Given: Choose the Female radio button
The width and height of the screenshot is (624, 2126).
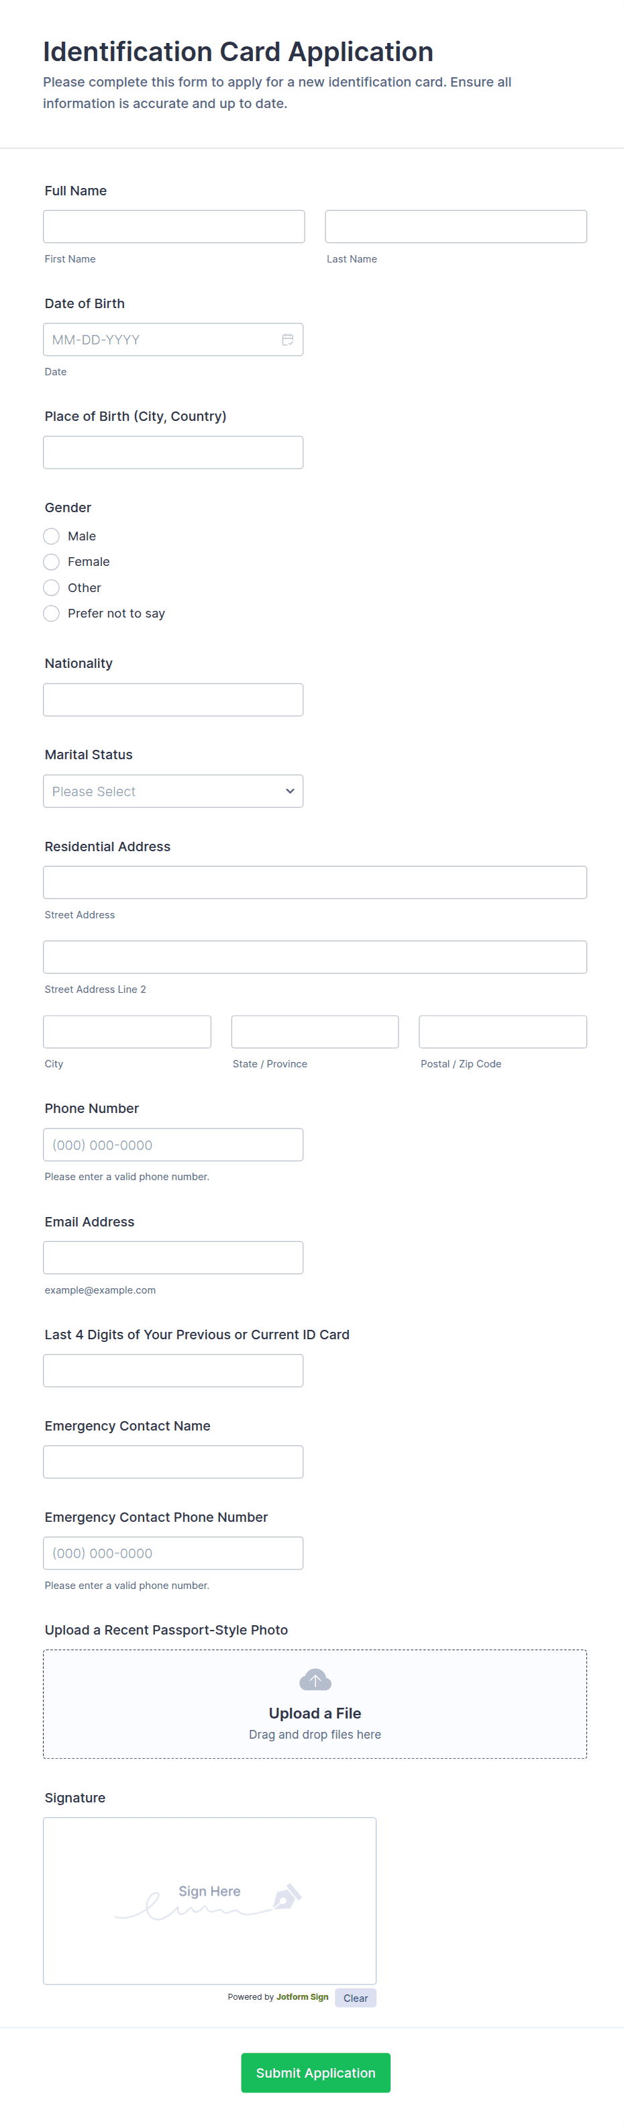Looking at the screenshot, I should [51, 562].
